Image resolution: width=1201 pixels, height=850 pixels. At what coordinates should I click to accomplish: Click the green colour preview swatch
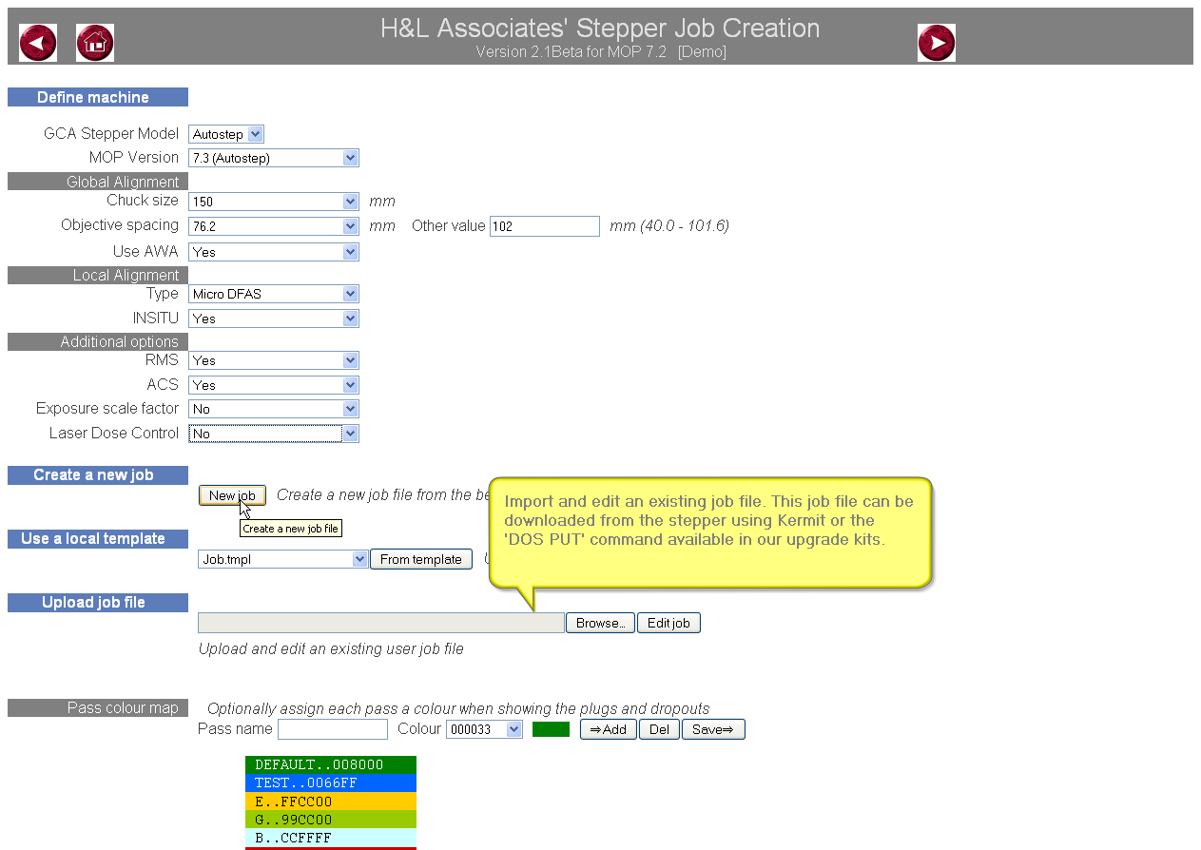pyautogui.click(x=551, y=729)
